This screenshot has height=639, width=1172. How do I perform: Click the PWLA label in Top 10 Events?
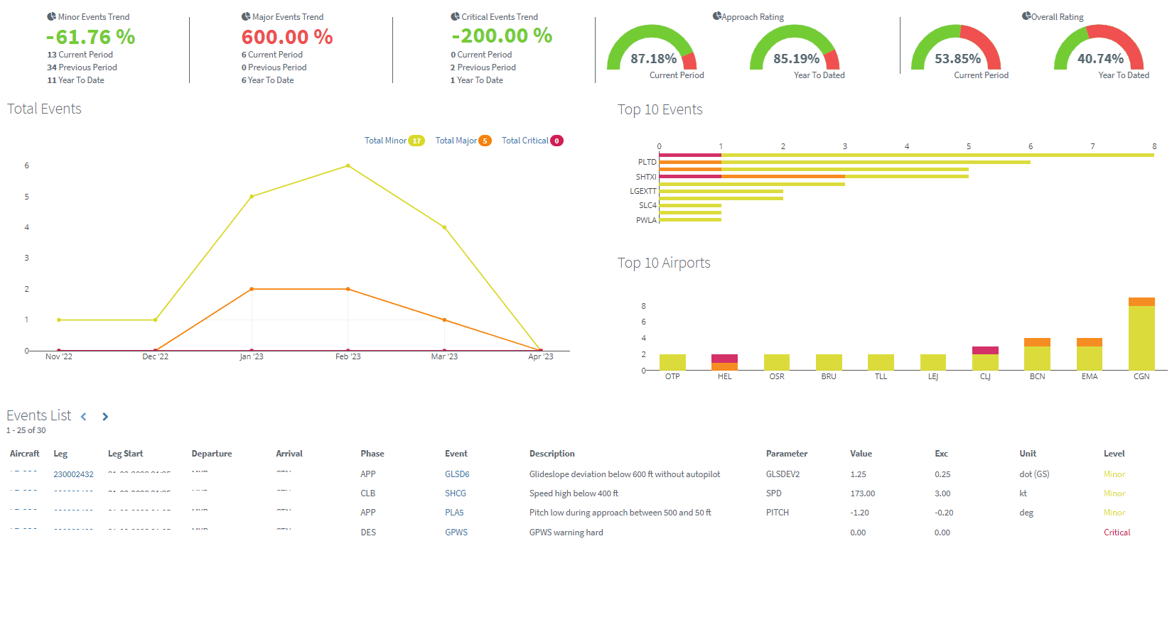646,220
